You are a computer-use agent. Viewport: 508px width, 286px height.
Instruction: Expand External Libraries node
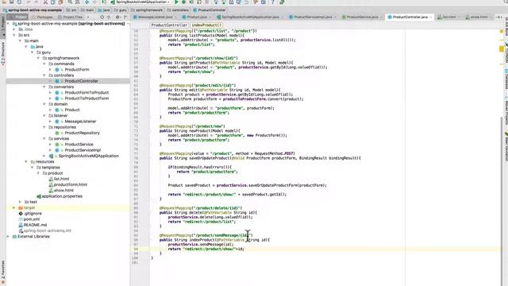click(x=8, y=237)
